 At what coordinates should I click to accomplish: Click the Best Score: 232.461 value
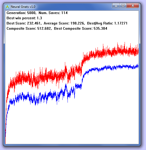click(23, 23)
